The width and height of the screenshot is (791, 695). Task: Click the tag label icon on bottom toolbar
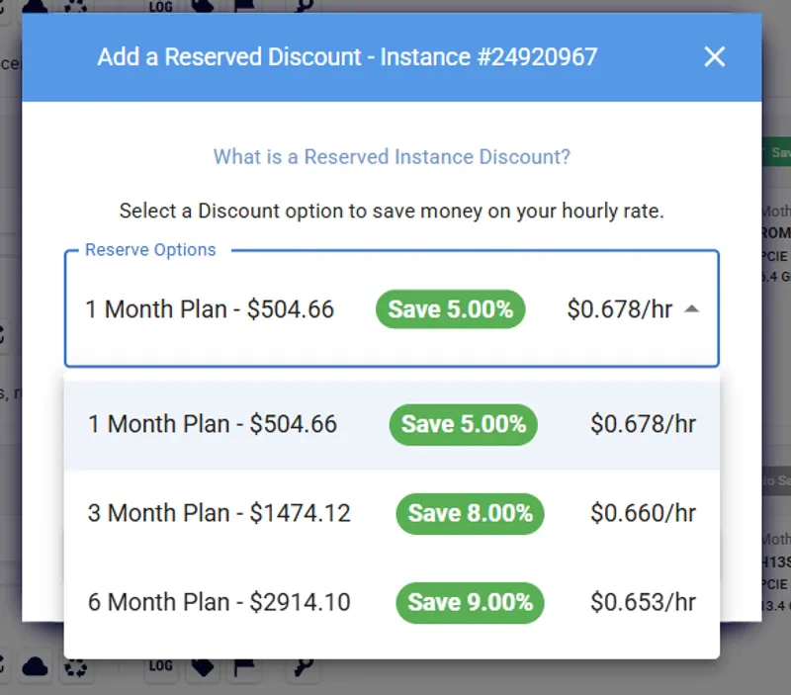[203, 667]
